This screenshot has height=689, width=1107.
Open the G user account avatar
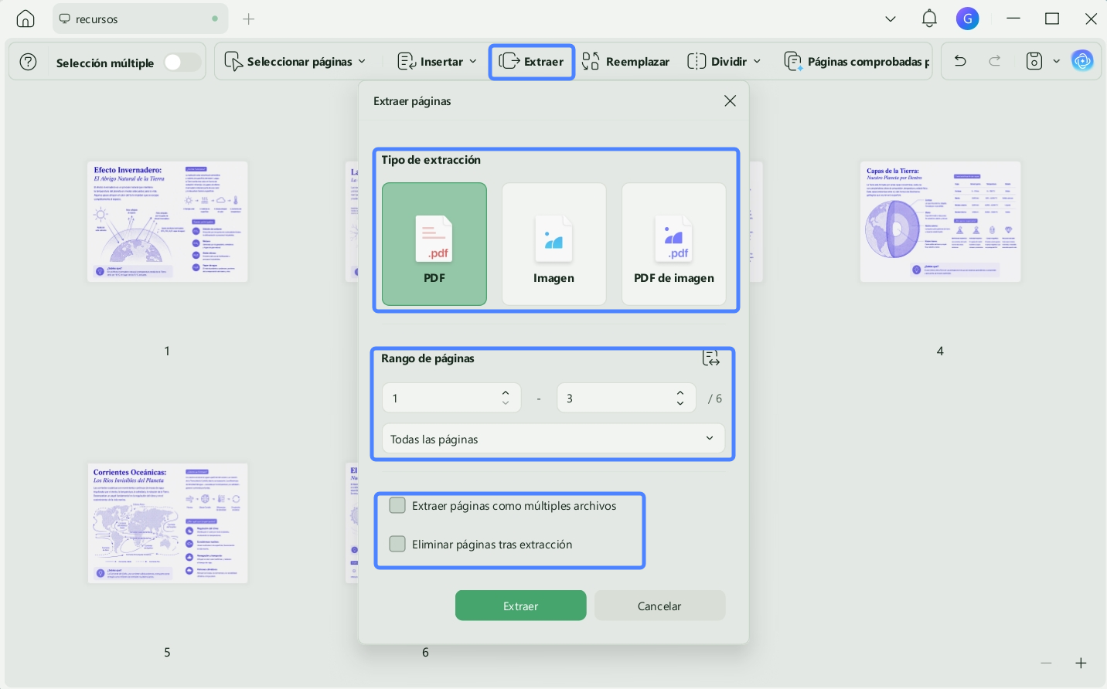pos(968,19)
